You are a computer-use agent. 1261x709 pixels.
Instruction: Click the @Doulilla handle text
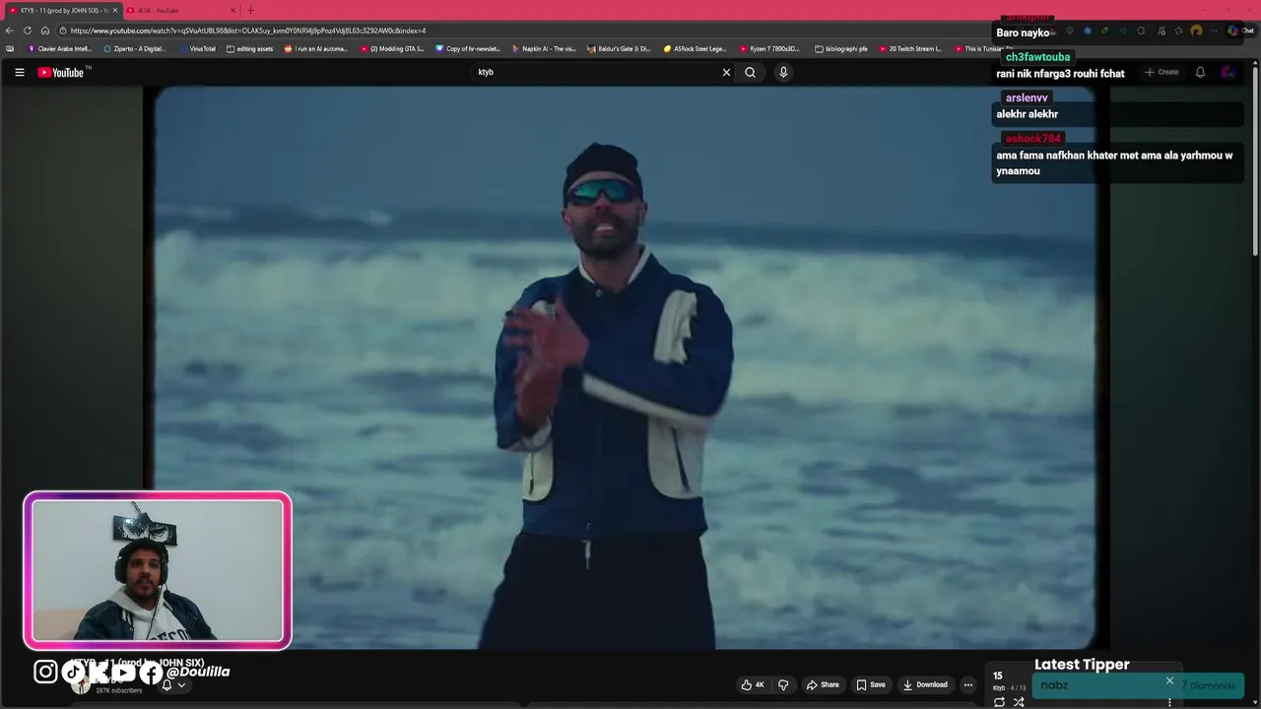[198, 672]
